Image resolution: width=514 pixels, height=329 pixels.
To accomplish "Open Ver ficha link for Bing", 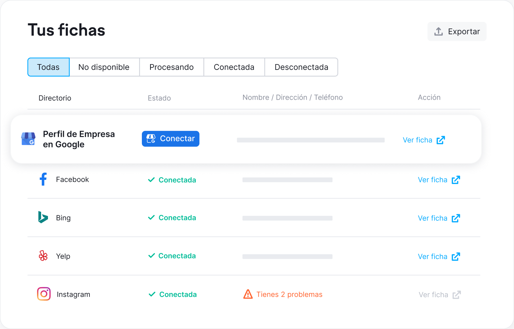I will coord(432,218).
